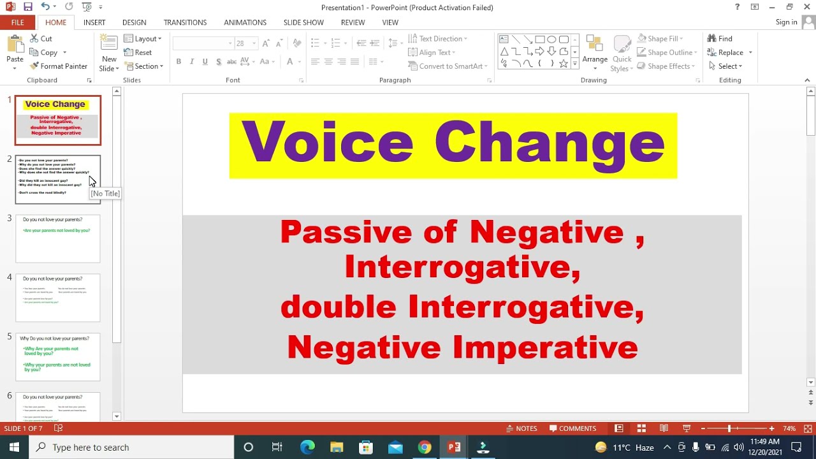Select the star shape in shapes gallery

(x=564, y=64)
